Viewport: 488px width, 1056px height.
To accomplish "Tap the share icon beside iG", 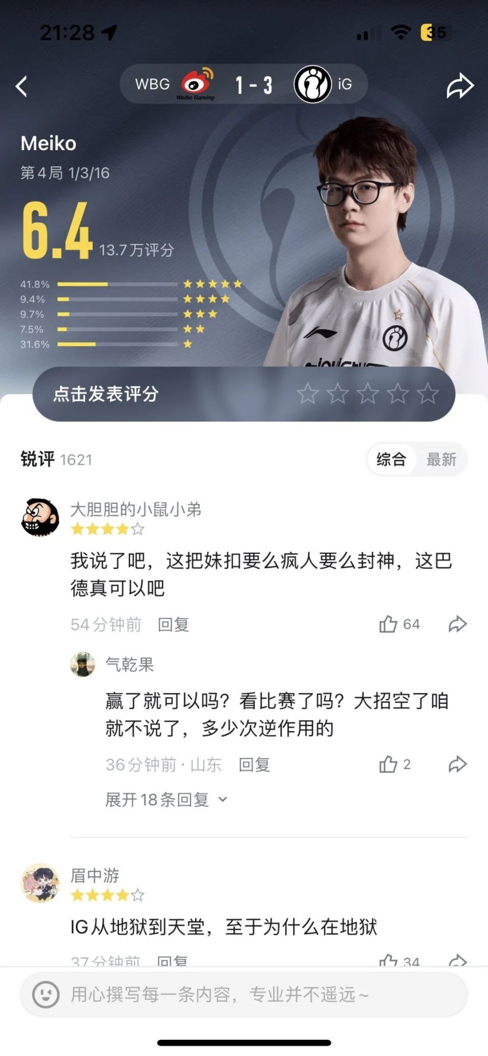I will 460,85.
